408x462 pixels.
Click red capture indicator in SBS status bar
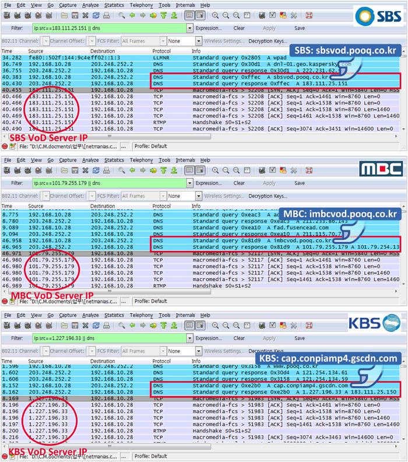pyautogui.click(x=5, y=146)
